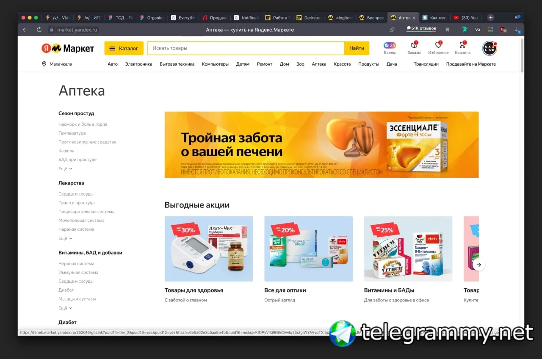Switch to the Darkstore browser tab
Screen dimensions: 542x359
(310, 18)
